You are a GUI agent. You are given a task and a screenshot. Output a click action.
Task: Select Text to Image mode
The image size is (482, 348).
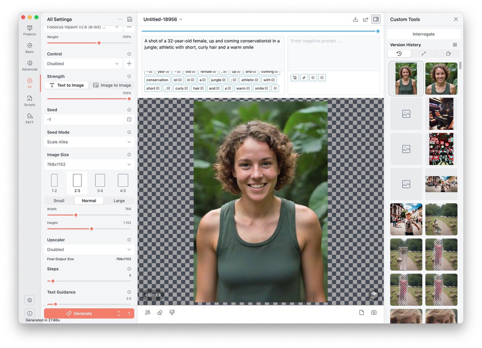[x=67, y=85]
